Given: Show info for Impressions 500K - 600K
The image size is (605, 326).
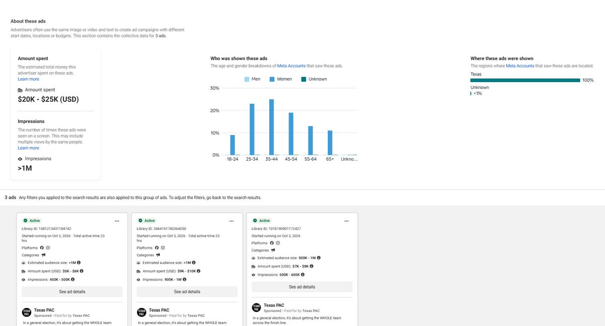Looking at the screenshot, I should [303, 275].
